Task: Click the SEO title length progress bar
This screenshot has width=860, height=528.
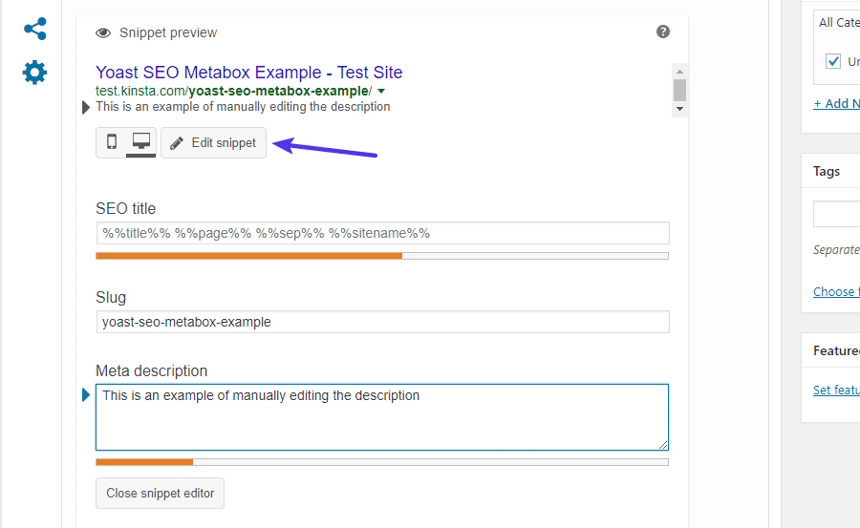Action: [x=382, y=256]
